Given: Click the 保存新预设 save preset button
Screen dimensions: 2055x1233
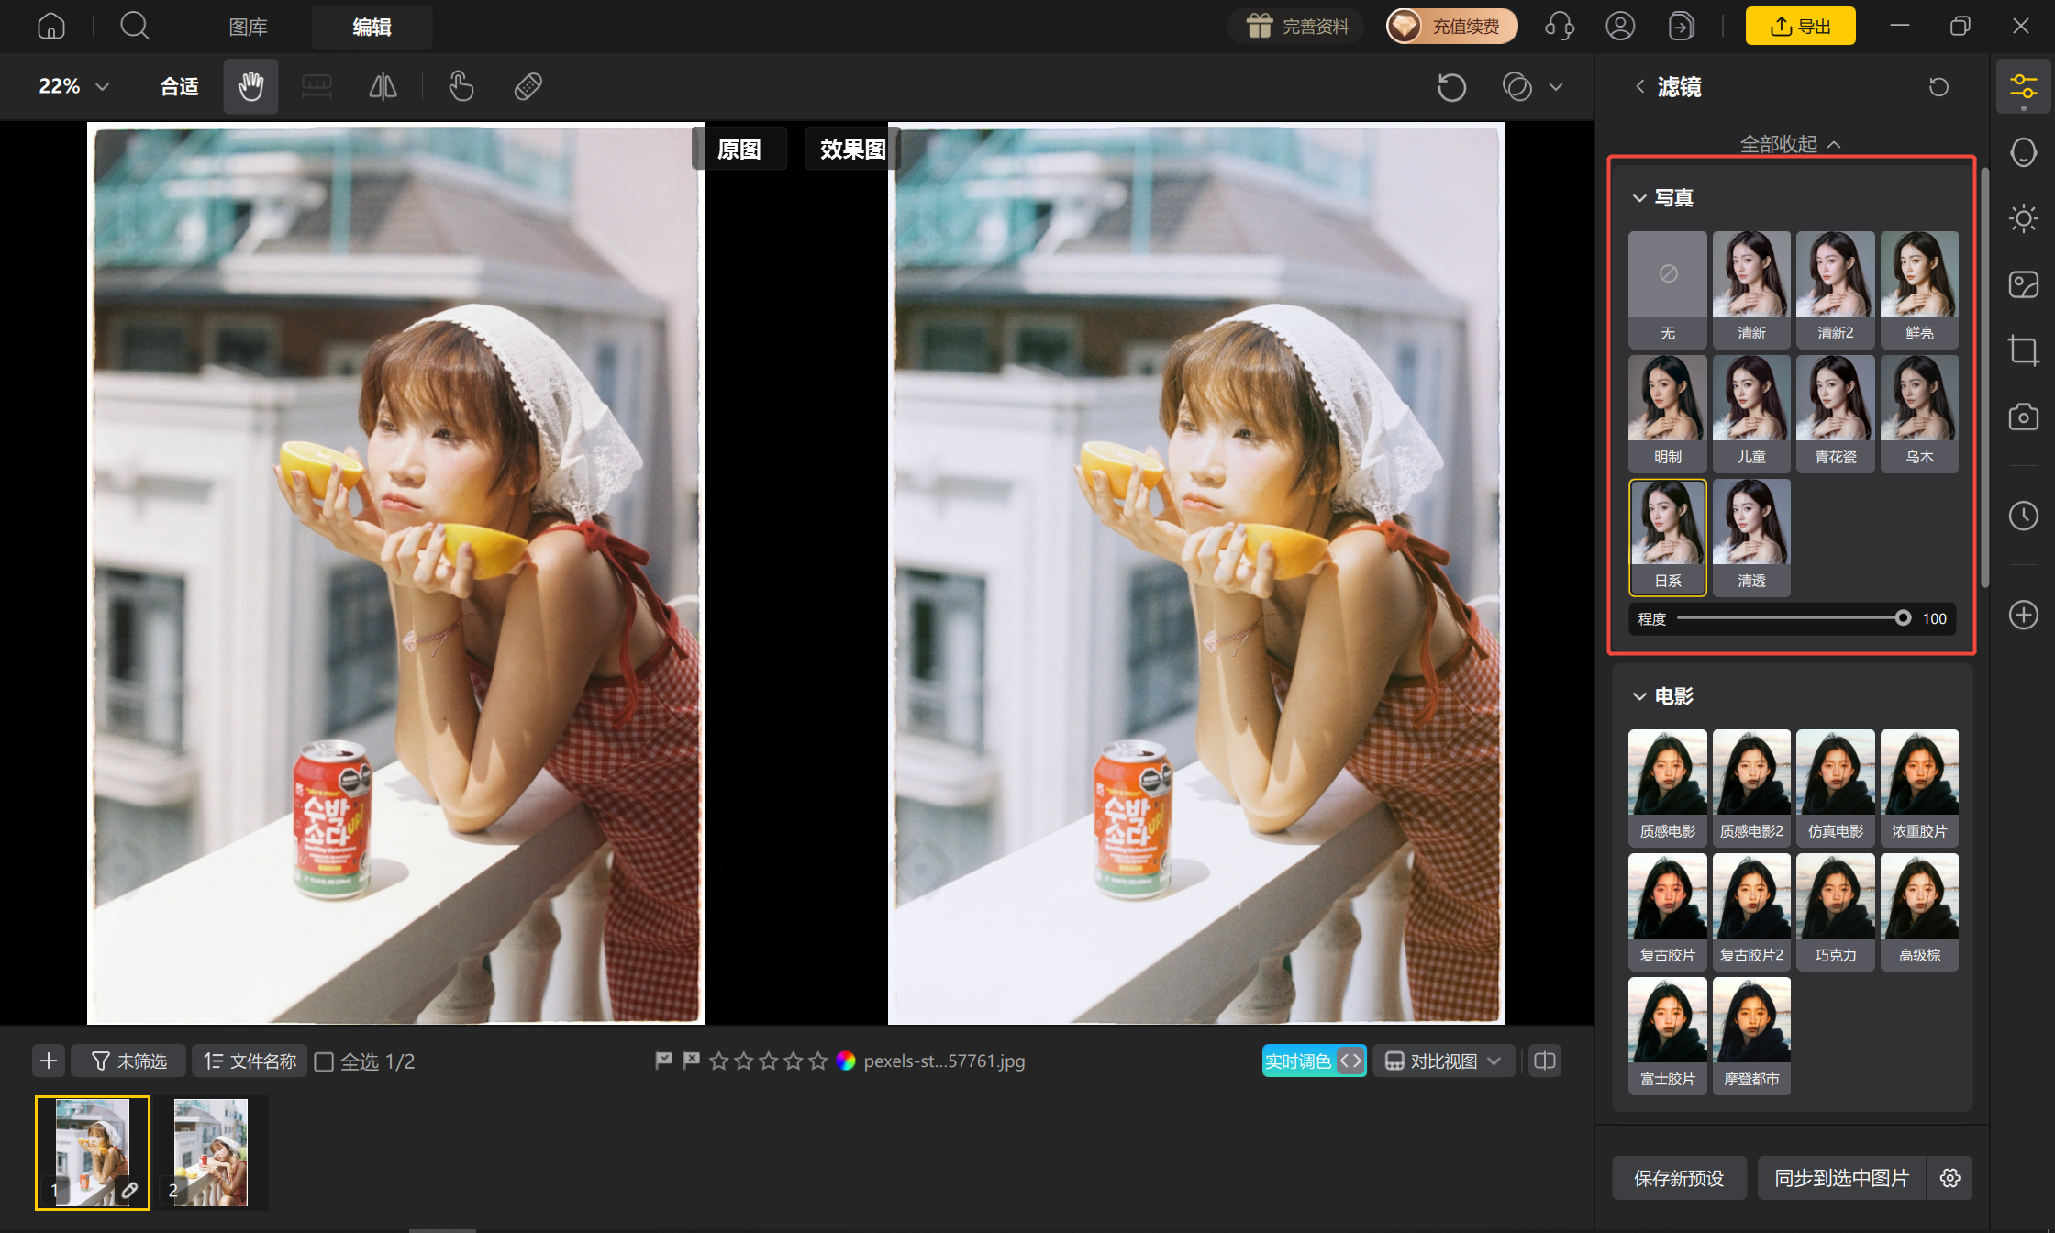Looking at the screenshot, I should tap(1679, 1178).
